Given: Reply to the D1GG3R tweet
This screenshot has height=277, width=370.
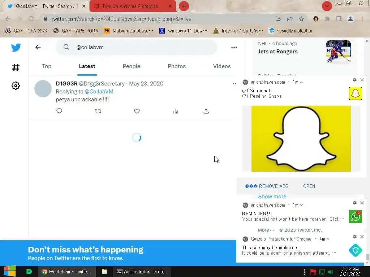Looking at the screenshot, I should click(x=59, y=111).
